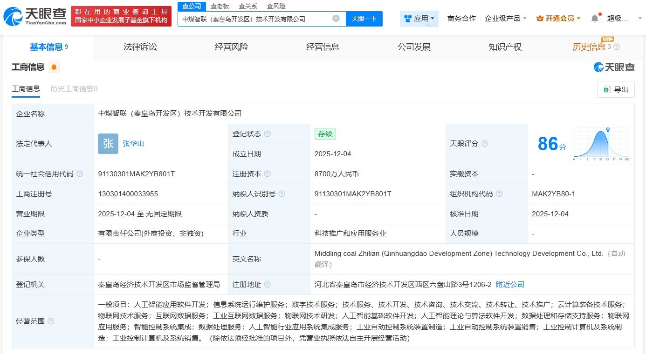Image resolution: width=646 pixels, height=354 pixels.
Task: Click the 导出 export button
Action: click(x=616, y=90)
